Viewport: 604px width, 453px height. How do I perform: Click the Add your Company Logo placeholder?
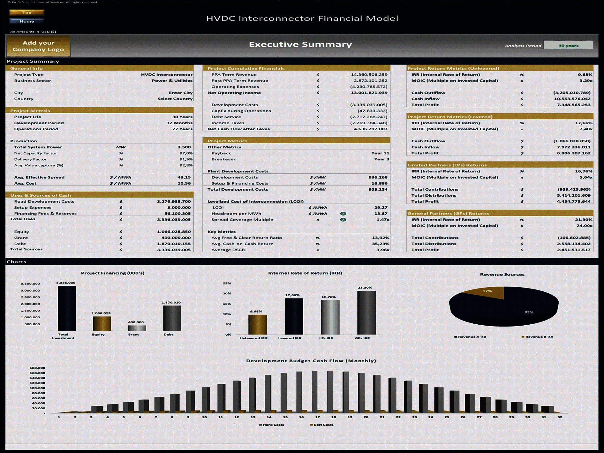click(x=38, y=46)
